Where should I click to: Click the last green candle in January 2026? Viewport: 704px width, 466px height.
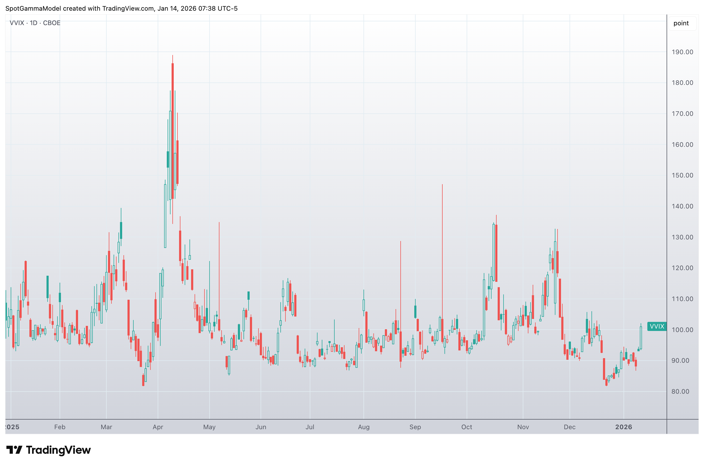pos(641,337)
